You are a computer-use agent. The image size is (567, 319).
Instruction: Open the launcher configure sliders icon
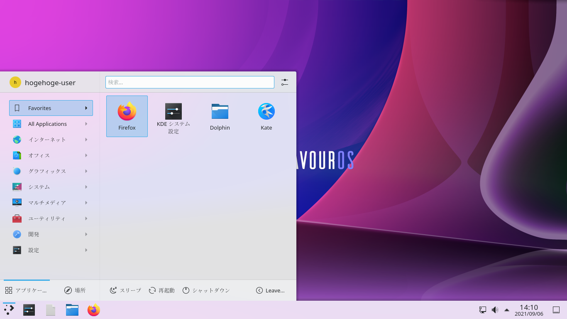pos(285,82)
